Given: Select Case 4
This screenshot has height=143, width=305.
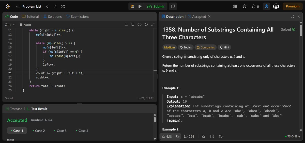Looking at the screenshot, I should [x=82, y=131].
